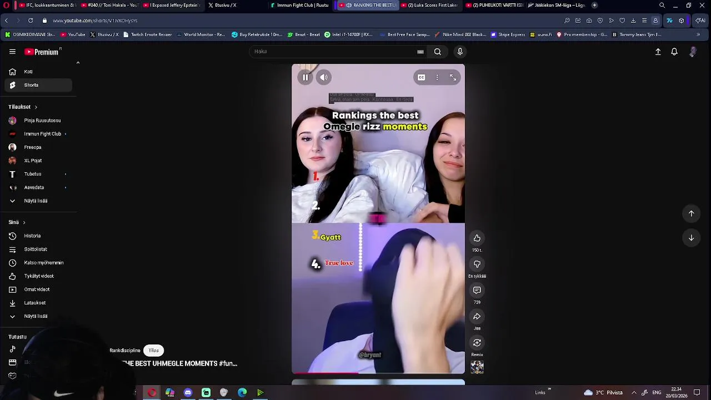Open Koti home in sidebar
The height and width of the screenshot is (400, 711).
(x=38, y=72)
